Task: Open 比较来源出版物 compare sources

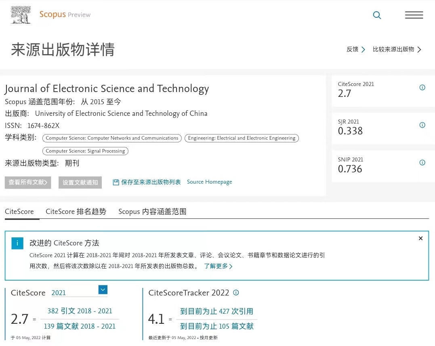Action: pos(397,49)
